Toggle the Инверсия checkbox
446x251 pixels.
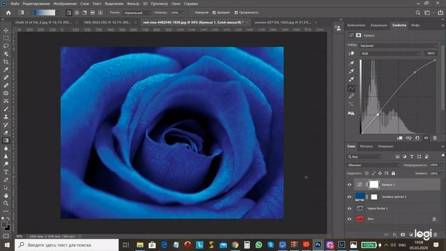coord(192,13)
